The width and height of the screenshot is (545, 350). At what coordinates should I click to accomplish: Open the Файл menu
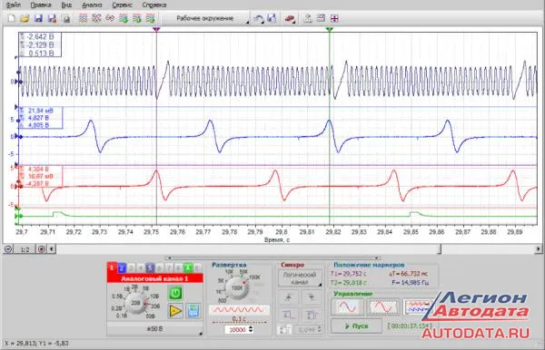(14, 5)
